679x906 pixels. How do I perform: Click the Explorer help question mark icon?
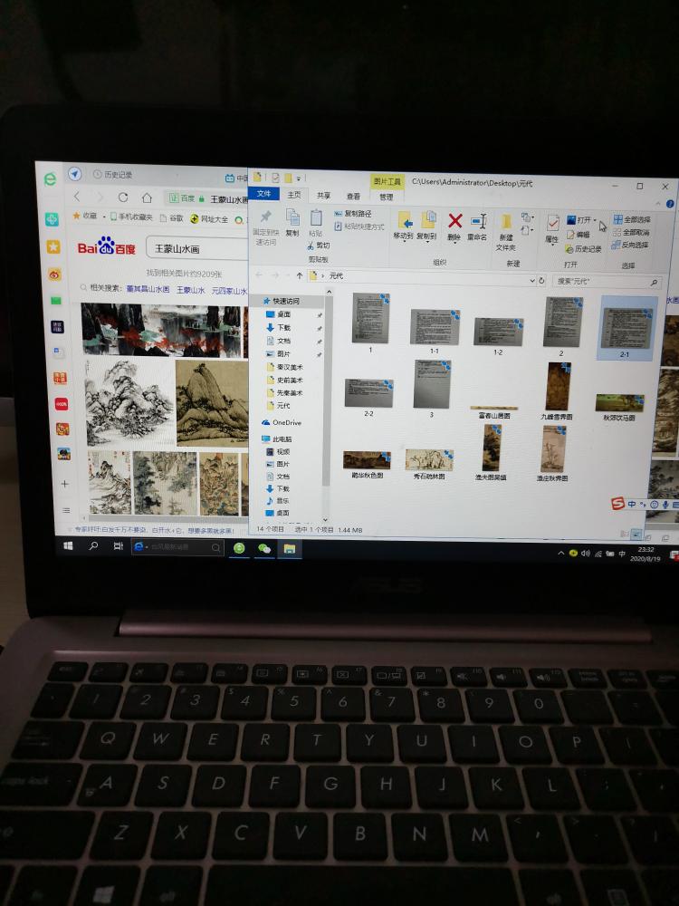[670, 204]
